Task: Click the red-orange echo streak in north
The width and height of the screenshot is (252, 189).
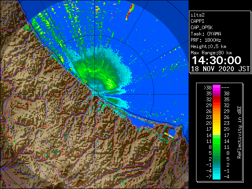Action: point(130,12)
